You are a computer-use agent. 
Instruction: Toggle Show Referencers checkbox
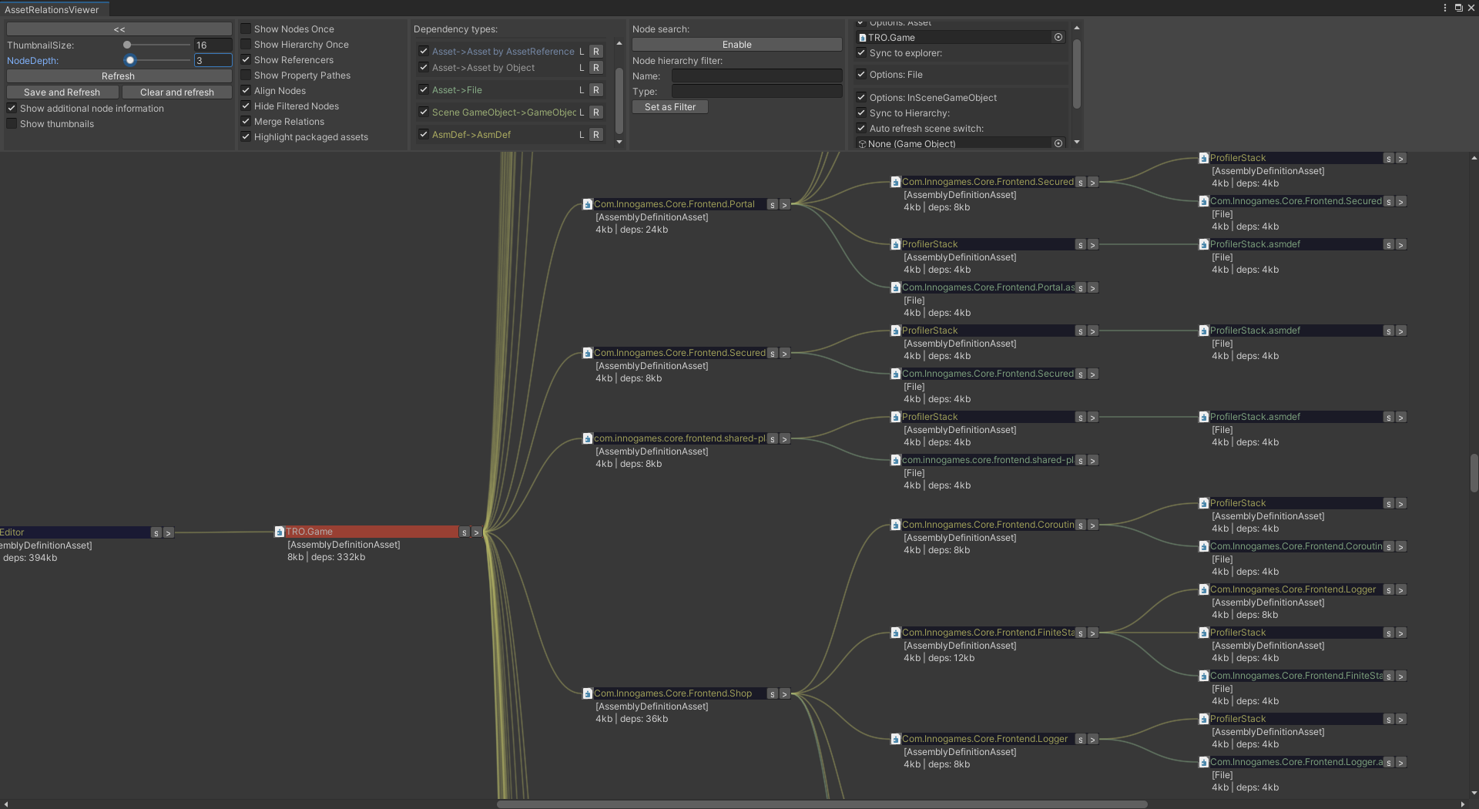pos(246,59)
